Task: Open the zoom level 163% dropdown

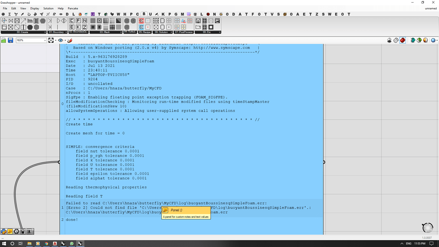Action: click(x=45, y=40)
